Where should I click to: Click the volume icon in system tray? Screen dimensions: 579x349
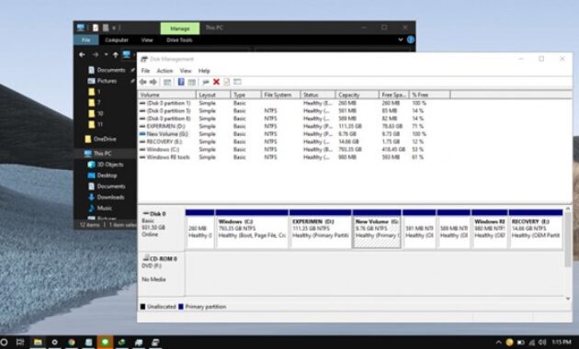(x=542, y=343)
